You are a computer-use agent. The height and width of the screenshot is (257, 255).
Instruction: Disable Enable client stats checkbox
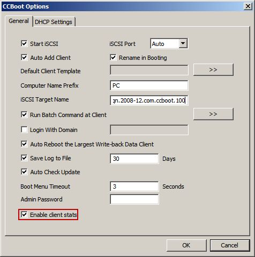tap(24, 214)
